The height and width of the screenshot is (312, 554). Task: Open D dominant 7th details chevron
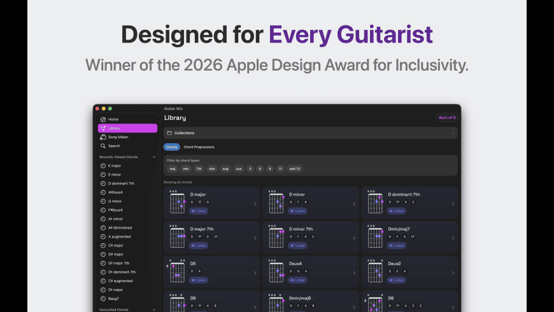[453, 204]
